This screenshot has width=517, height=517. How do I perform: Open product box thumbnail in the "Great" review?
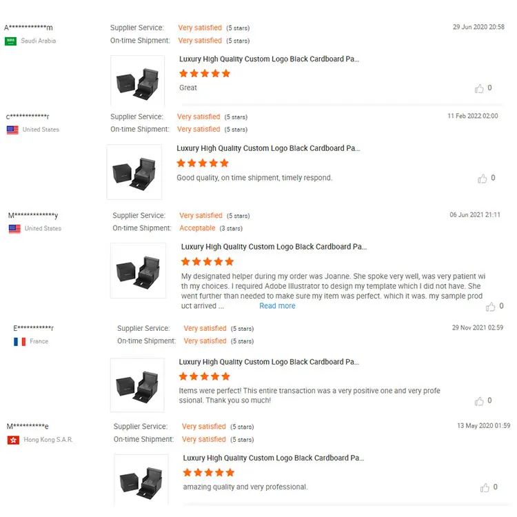pos(138,81)
